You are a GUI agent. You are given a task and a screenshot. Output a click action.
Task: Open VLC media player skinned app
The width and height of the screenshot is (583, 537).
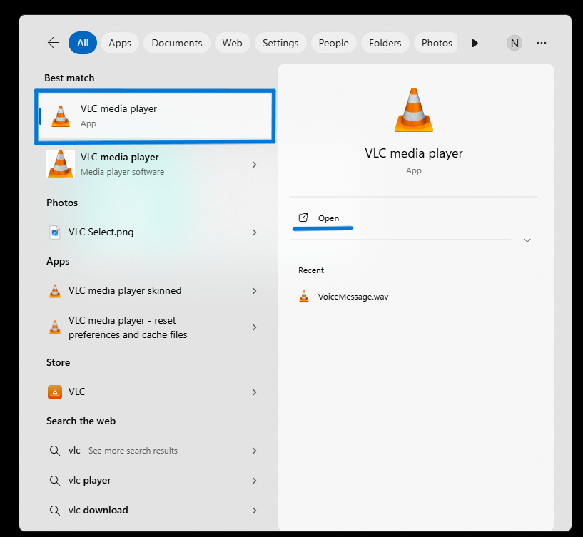coord(153,291)
